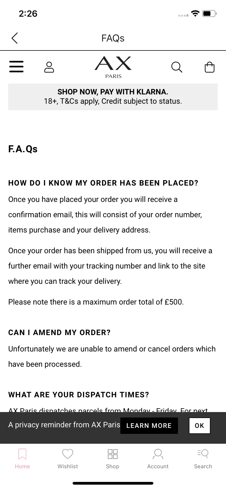Go to the Account tab
Screen dimensions: 226x489
coord(158,458)
